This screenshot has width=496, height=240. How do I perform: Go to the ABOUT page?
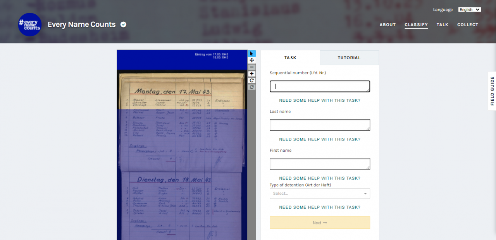[387, 25]
